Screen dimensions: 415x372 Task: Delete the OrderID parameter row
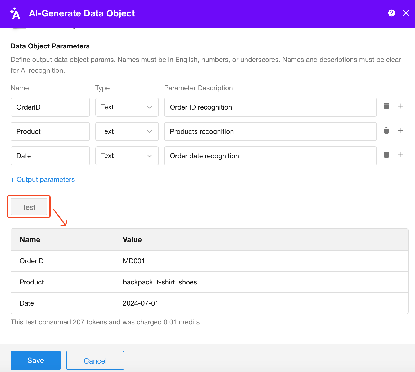tap(386, 106)
